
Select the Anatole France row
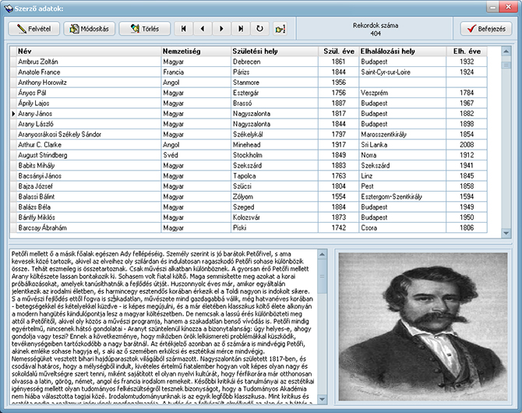click(249, 72)
